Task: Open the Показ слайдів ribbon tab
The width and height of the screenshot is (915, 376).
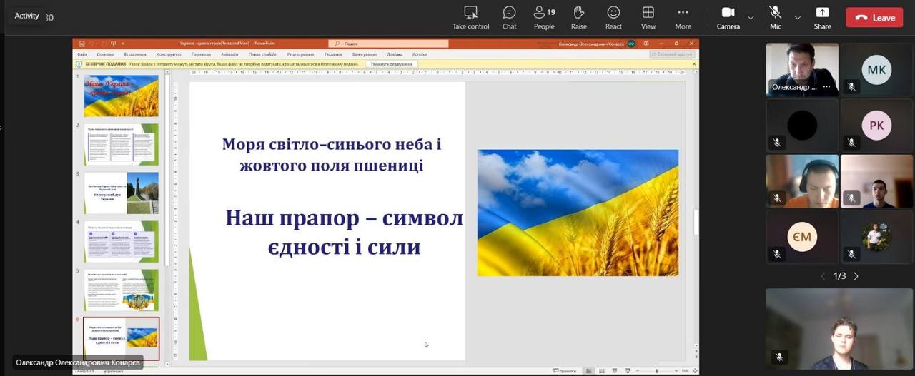Action: (262, 54)
